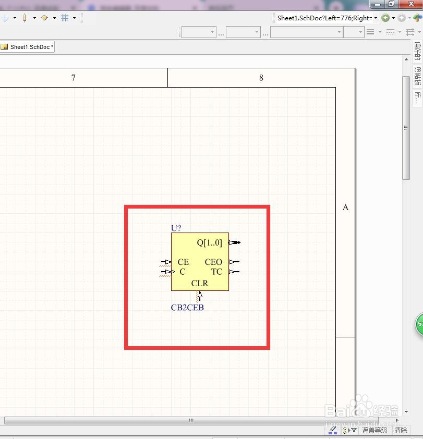Open the 剪贴板 Clipboard side panel tab
The height and width of the screenshot is (439, 423).
pyautogui.click(x=418, y=76)
